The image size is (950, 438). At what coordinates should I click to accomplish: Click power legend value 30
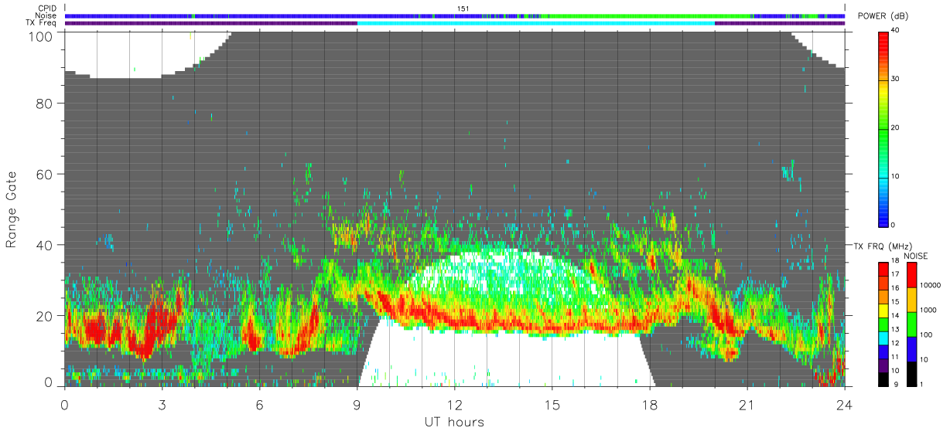pos(895,79)
